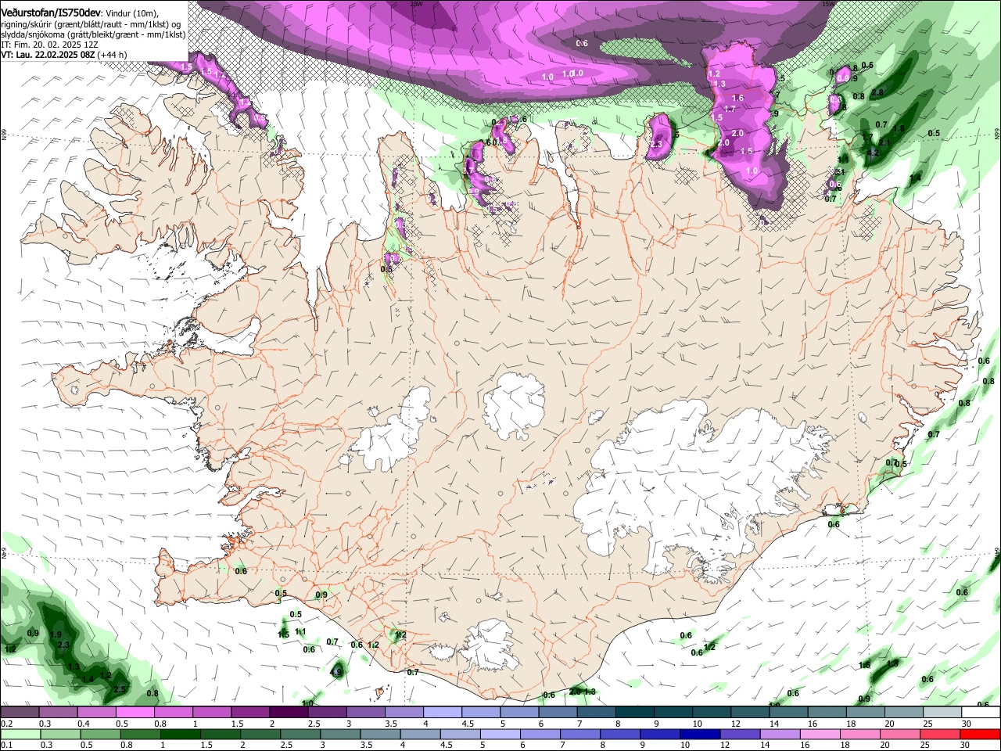
Task: Pick top-row pale grey swatch 25–30
Action: (941, 713)
